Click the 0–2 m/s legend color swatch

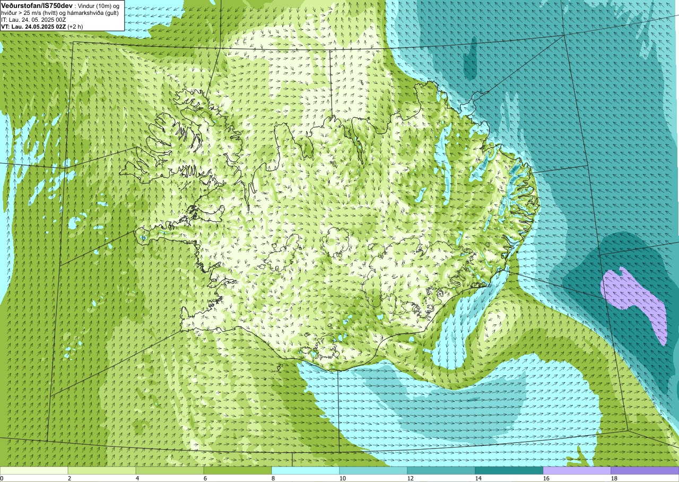click(34, 470)
